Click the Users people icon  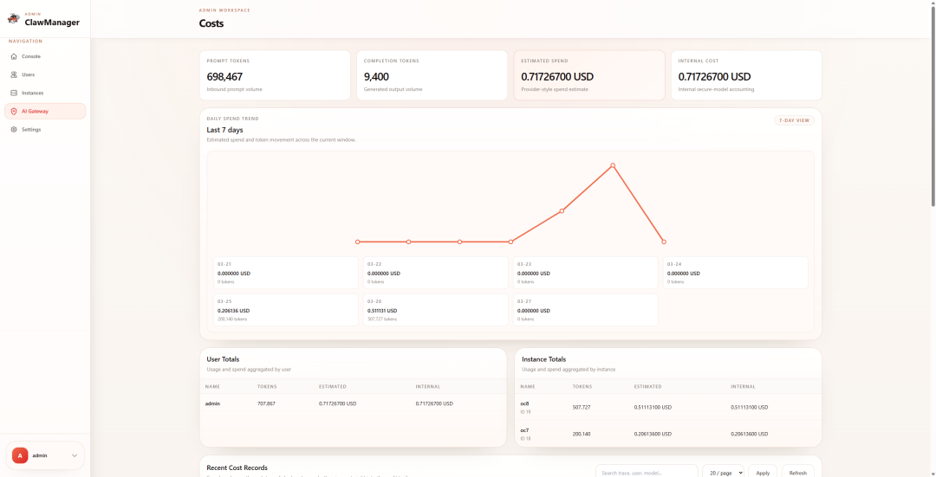pyautogui.click(x=14, y=74)
